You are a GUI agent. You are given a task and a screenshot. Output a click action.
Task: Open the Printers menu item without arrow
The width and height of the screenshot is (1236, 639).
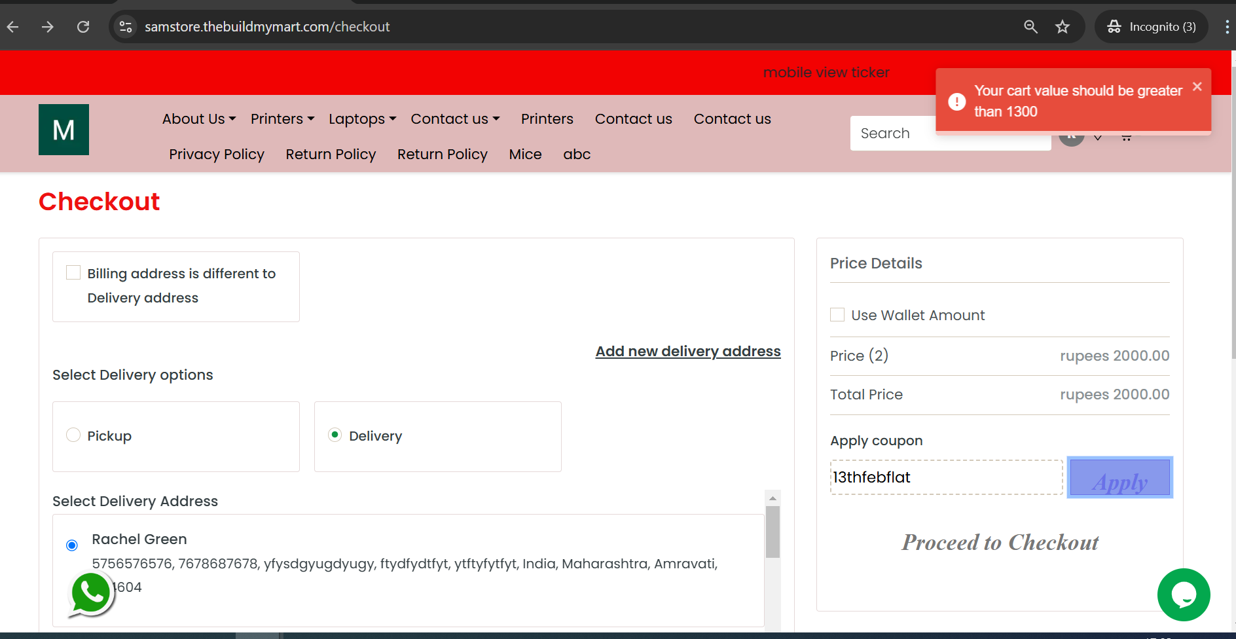point(547,119)
